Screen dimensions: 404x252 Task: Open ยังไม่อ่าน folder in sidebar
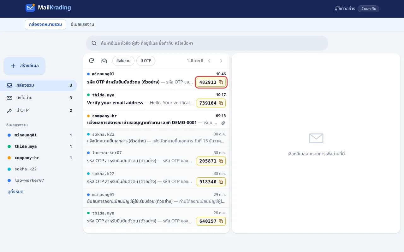(39, 98)
